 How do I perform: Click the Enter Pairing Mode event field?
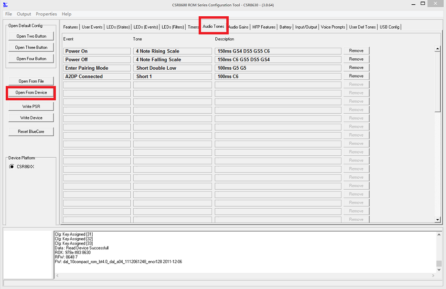click(96, 68)
